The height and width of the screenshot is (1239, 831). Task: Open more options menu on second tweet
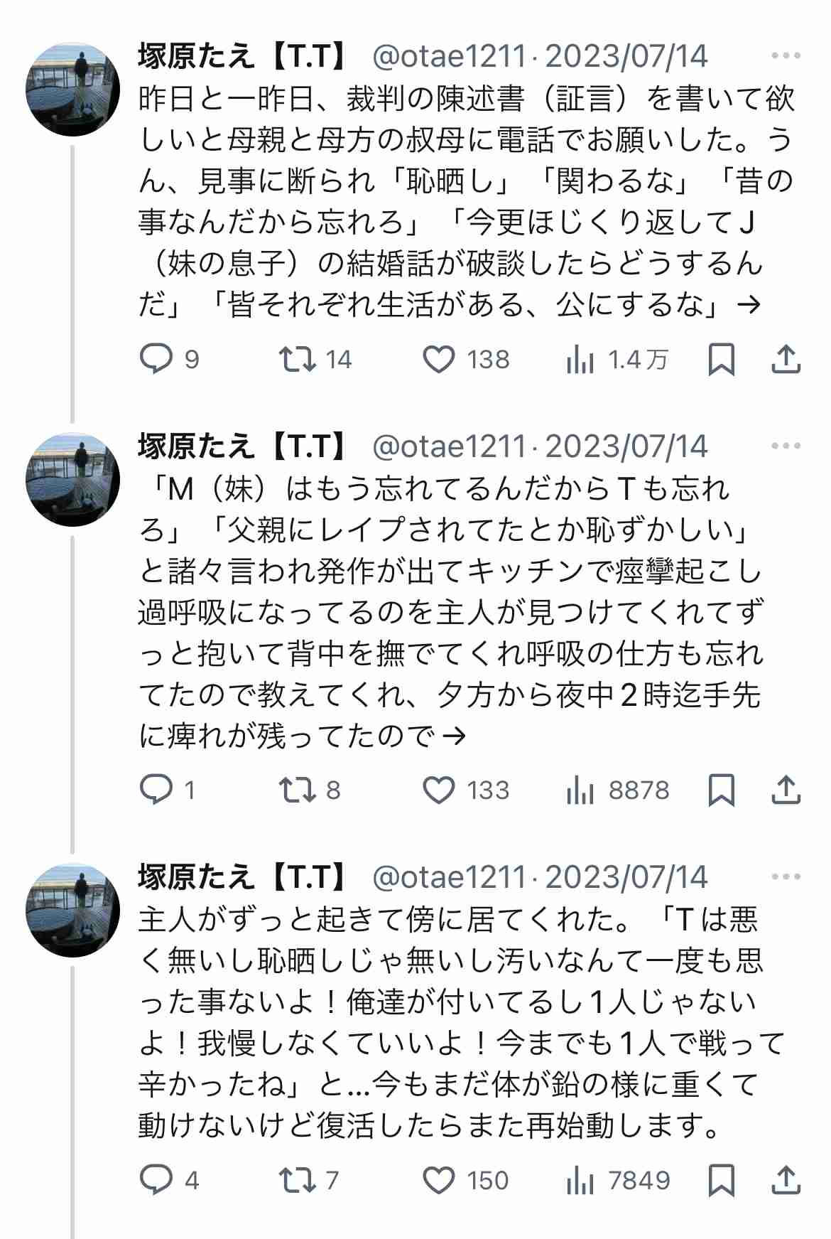(786, 446)
